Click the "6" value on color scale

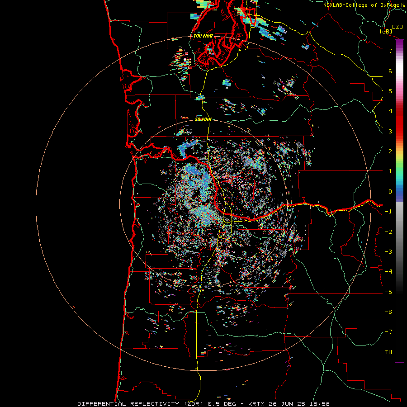(390, 71)
